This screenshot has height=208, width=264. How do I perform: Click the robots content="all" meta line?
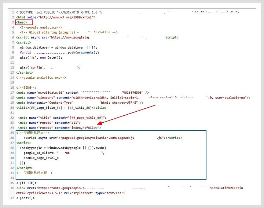(49, 123)
